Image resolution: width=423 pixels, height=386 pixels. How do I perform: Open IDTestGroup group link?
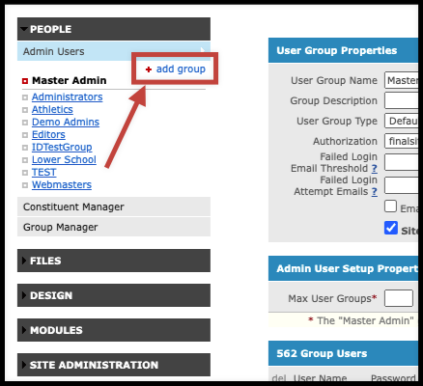[x=62, y=147]
